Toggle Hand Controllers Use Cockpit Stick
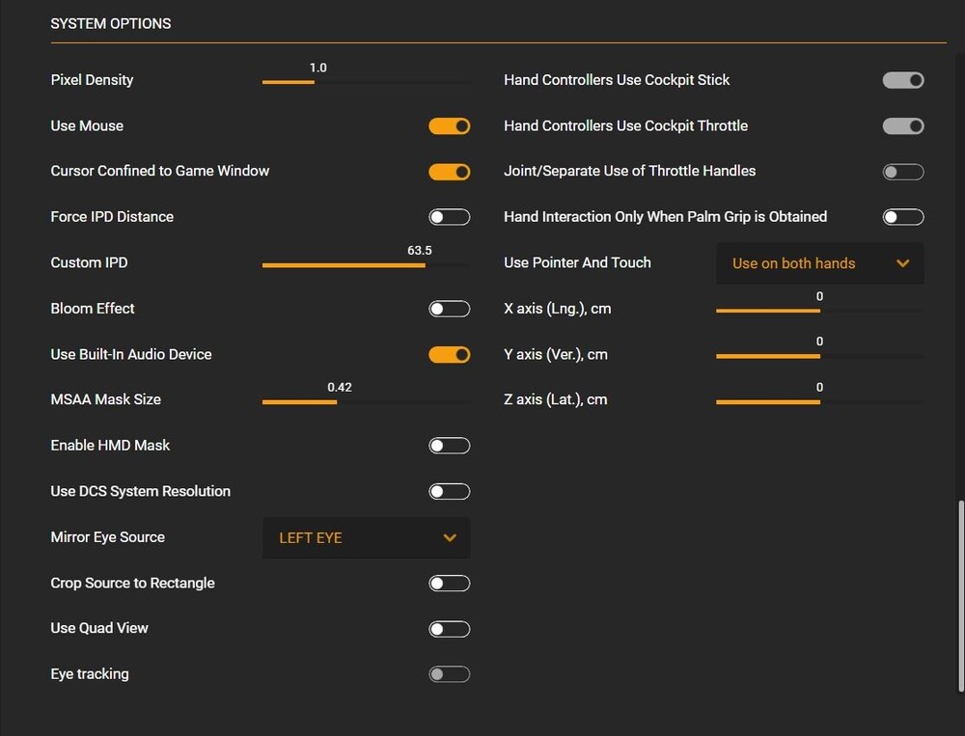 pyautogui.click(x=903, y=80)
